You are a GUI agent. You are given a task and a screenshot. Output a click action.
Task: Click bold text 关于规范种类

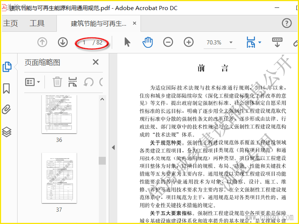[165, 143]
